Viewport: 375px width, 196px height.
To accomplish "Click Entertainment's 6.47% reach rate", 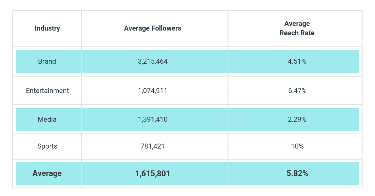I will coord(297,91).
